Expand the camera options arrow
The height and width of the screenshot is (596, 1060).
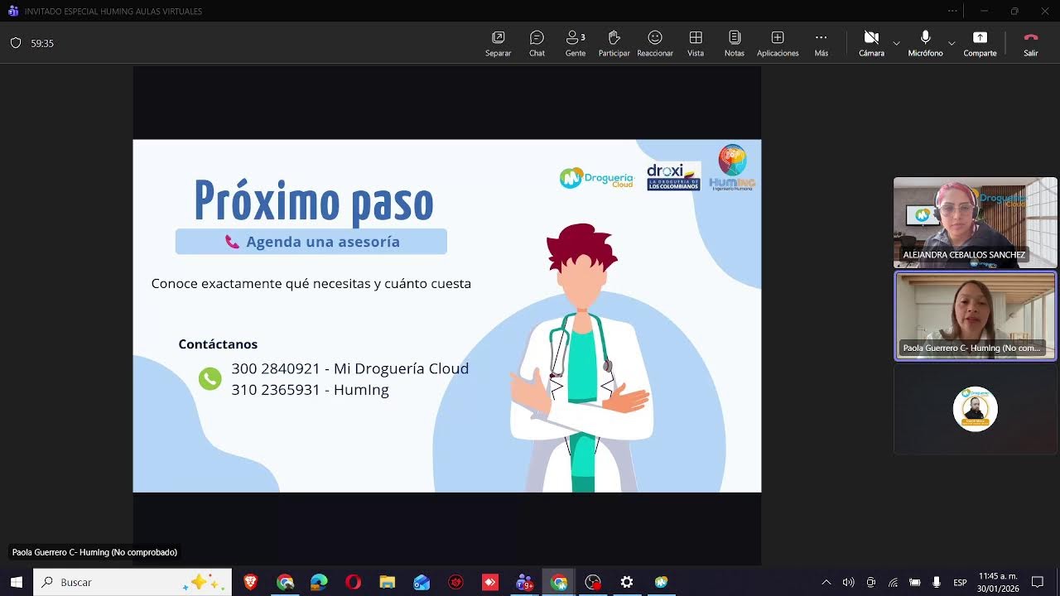pos(896,42)
